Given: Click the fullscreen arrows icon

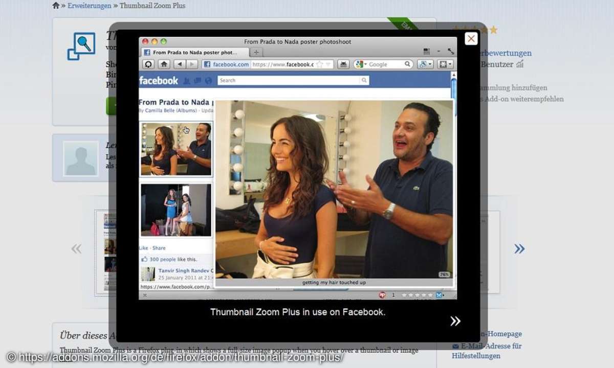Looking at the screenshot, I should 450,52.
